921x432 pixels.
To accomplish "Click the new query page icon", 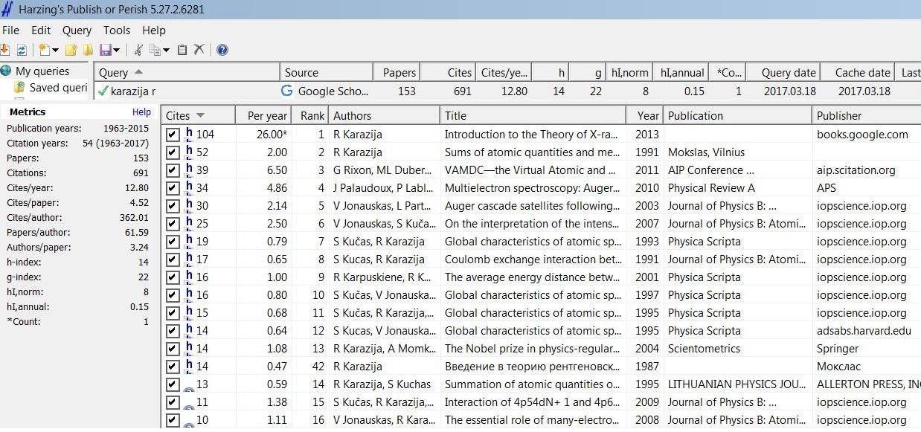I will point(44,50).
